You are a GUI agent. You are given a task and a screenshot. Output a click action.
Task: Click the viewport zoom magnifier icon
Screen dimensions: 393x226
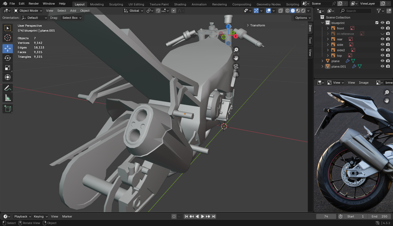(x=236, y=50)
